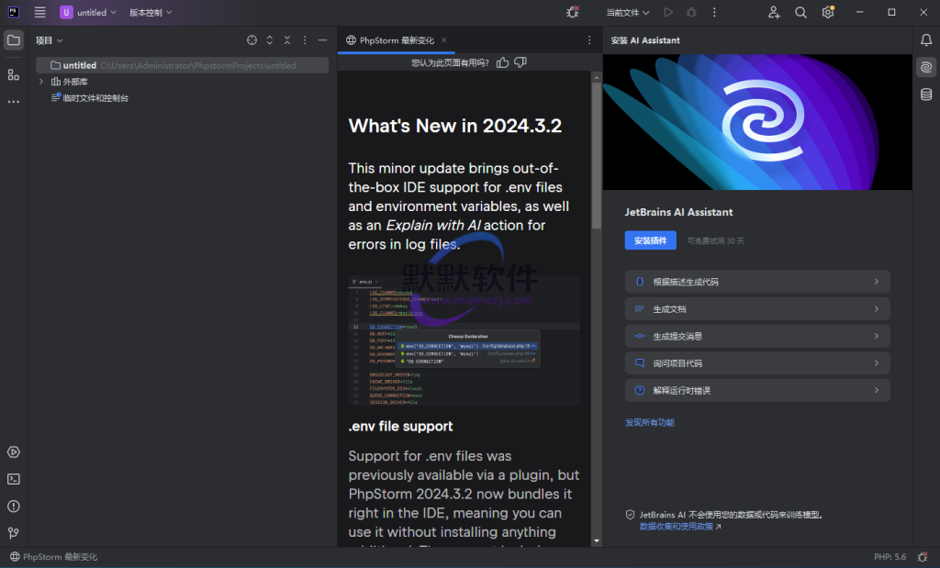Expand 生成提交消息 feature row
This screenshot has width=940, height=568.
757,336
